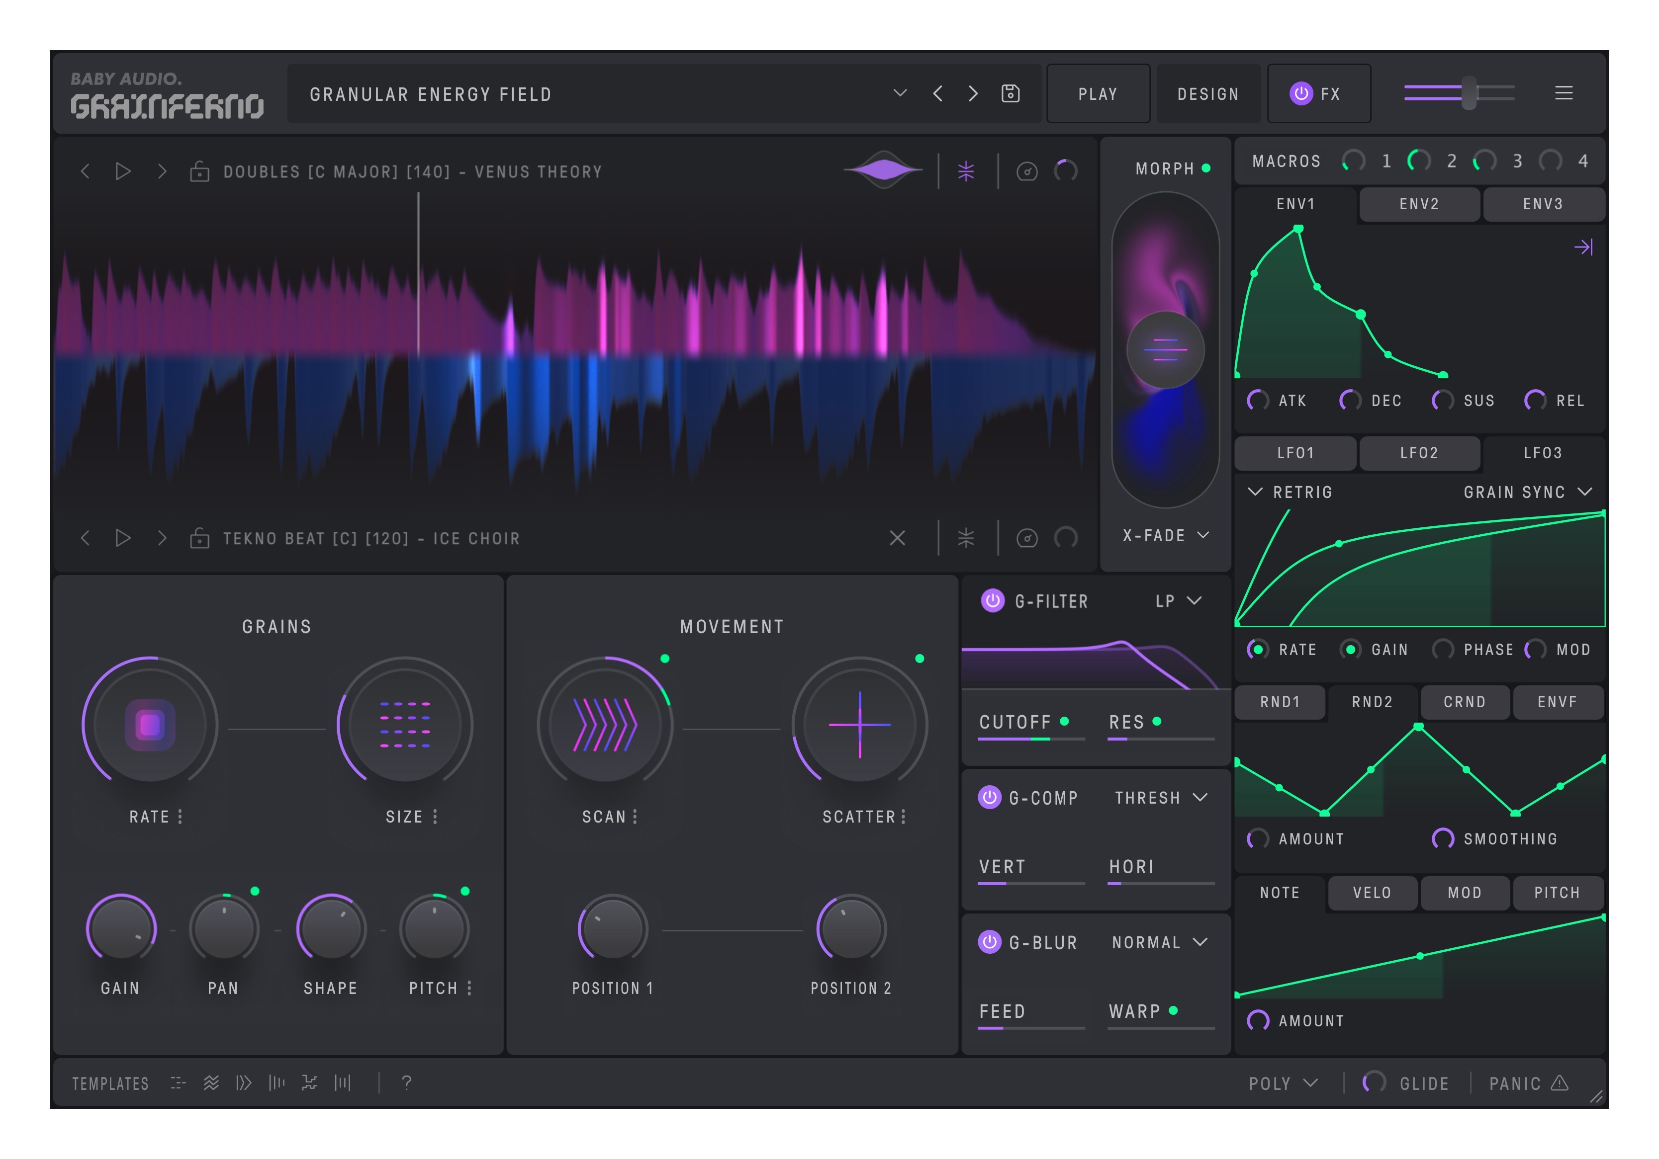Click the DESIGN view button
The width and height of the screenshot is (1659, 1159).
[1208, 94]
